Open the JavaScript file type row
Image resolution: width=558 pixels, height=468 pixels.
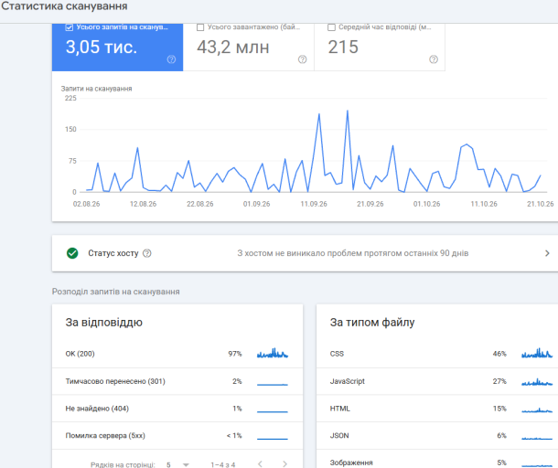(x=437, y=381)
